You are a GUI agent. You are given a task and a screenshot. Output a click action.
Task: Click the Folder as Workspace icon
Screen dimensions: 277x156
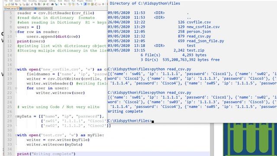coord(100,4)
